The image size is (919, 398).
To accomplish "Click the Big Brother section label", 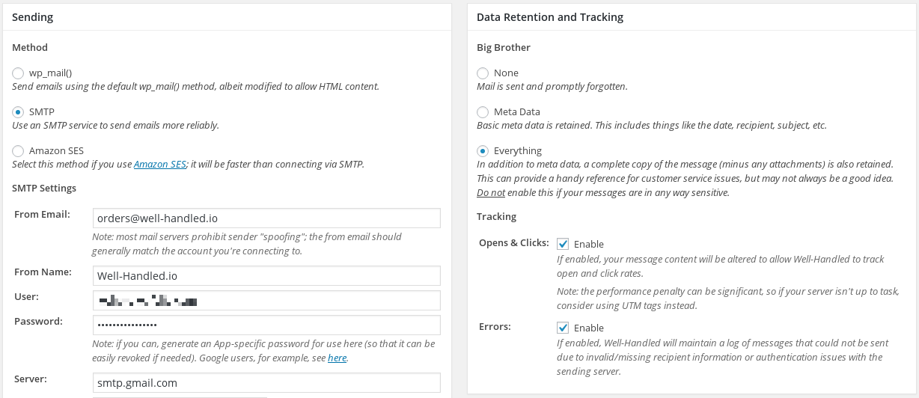I will 504,47.
